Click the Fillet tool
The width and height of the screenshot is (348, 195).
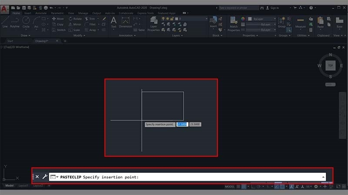[x=90, y=24]
